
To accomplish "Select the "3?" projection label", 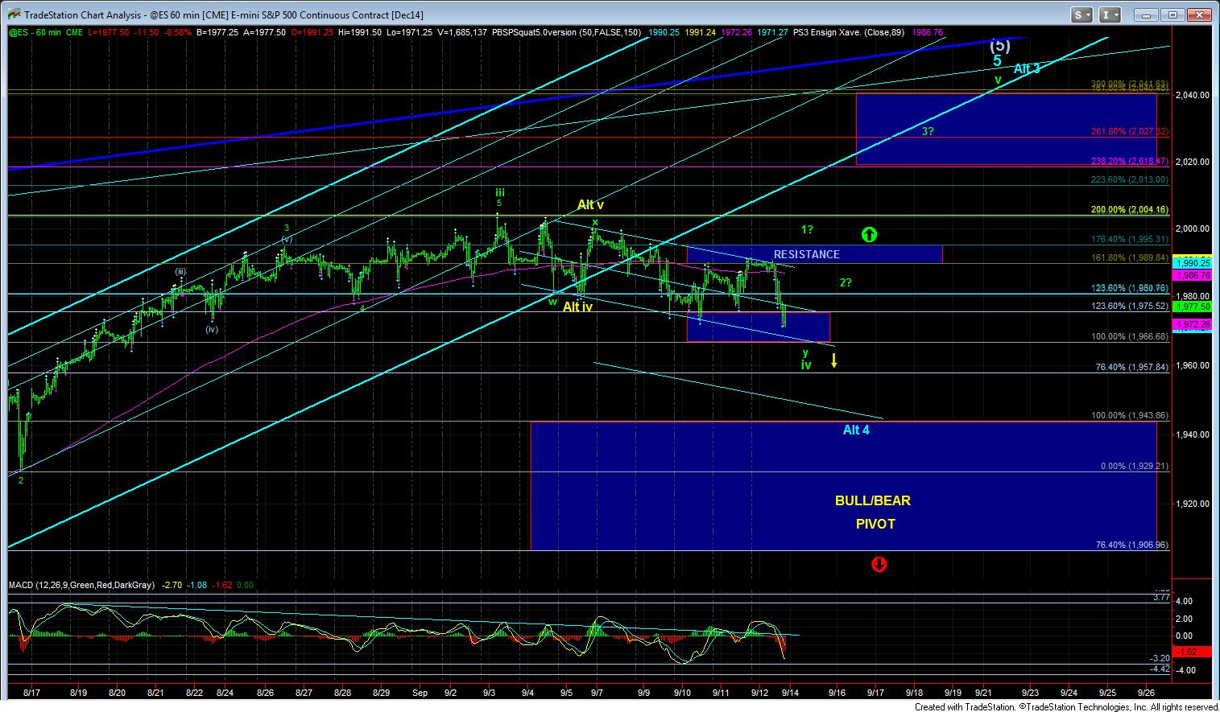I will pyautogui.click(x=928, y=131).
